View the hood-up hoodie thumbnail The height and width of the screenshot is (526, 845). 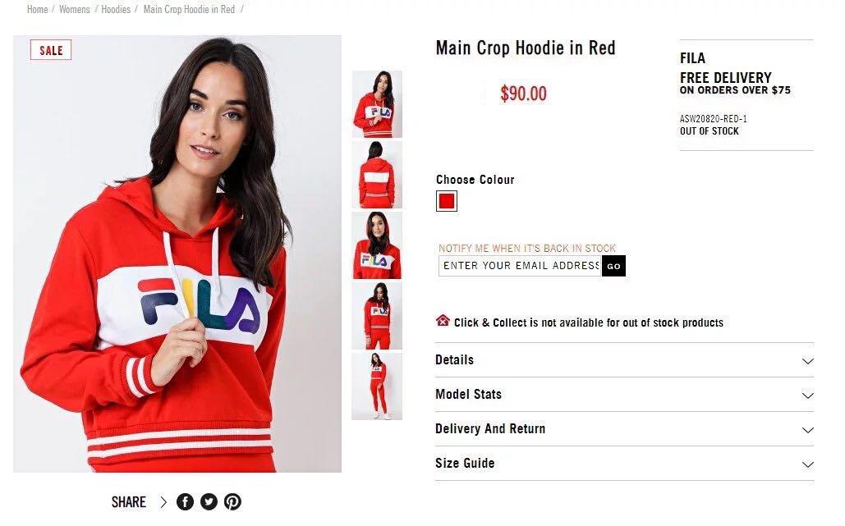pyautogui.click(x=377, y=245)
